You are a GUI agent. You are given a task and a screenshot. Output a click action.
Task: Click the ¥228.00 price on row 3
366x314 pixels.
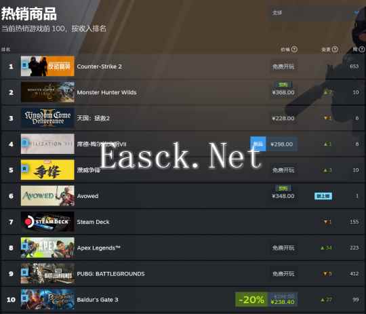283,118
